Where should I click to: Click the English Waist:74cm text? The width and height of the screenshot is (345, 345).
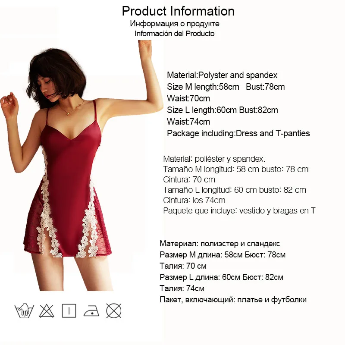(188, 122)
